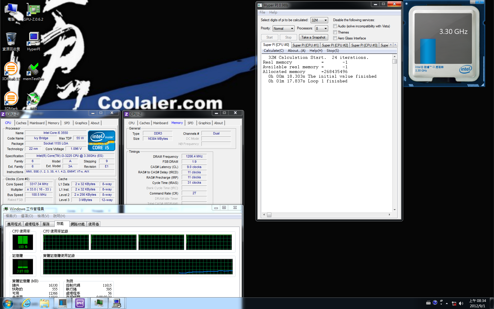Click the Start button in Hyper PI
The width and height of the screenshot is (494, 309).
[269, 37]
